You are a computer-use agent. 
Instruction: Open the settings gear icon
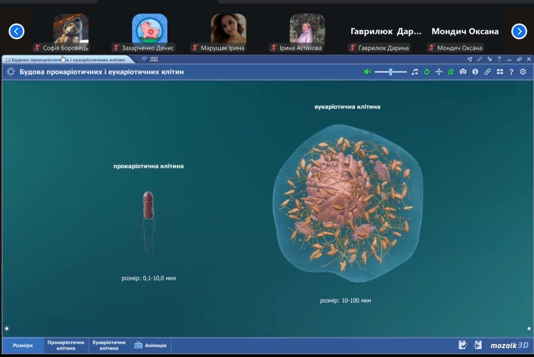coord(523,72)
